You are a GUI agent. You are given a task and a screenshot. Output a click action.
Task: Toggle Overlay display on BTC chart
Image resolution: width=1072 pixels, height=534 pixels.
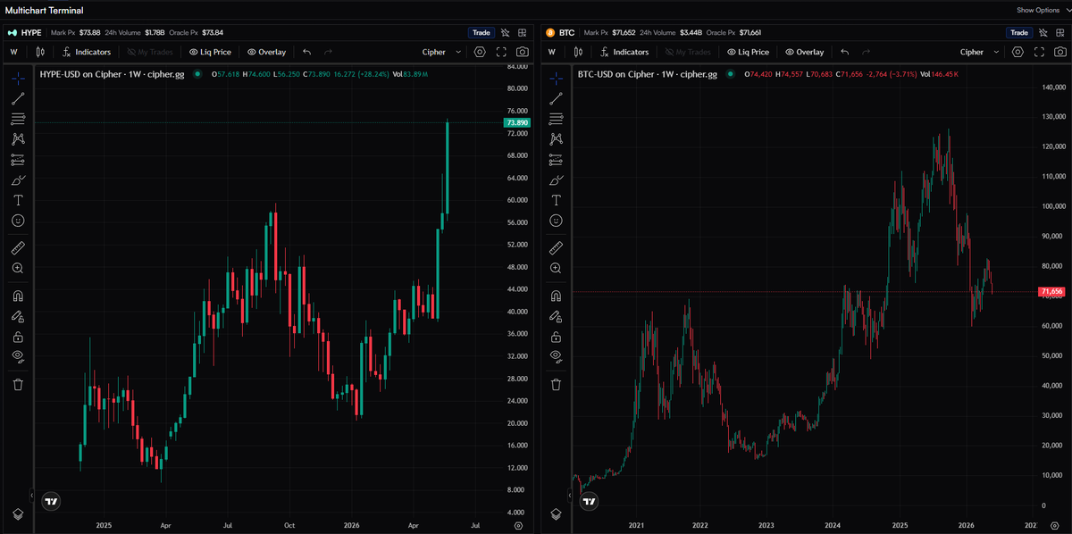coord(804,52)
